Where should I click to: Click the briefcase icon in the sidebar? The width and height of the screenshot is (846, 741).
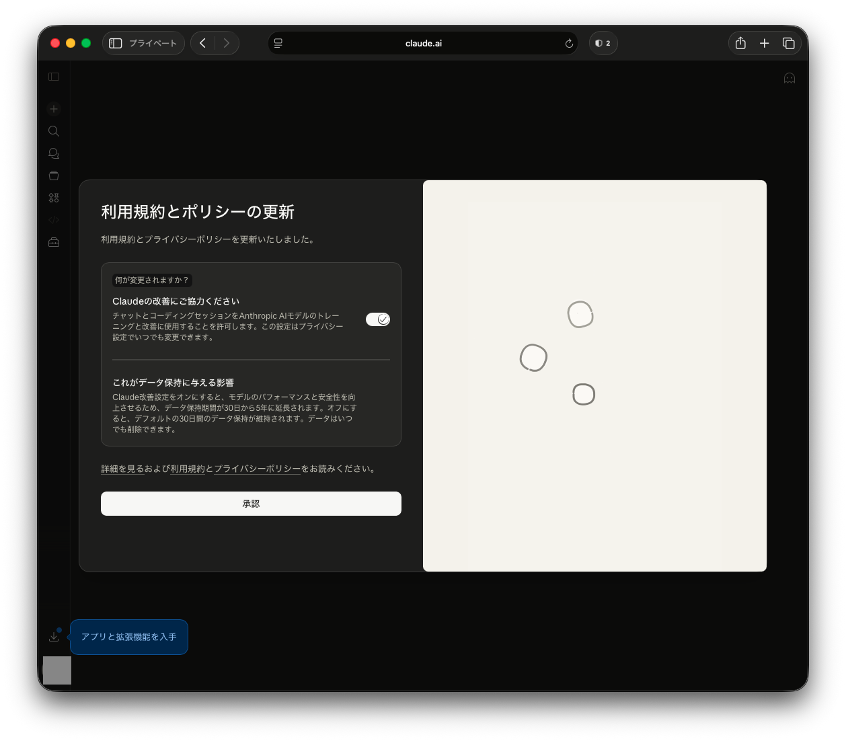53,242
